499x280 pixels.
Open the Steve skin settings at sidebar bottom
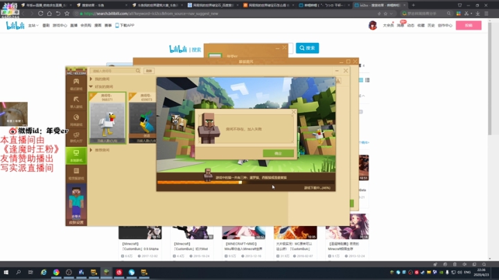pos(76,204)
